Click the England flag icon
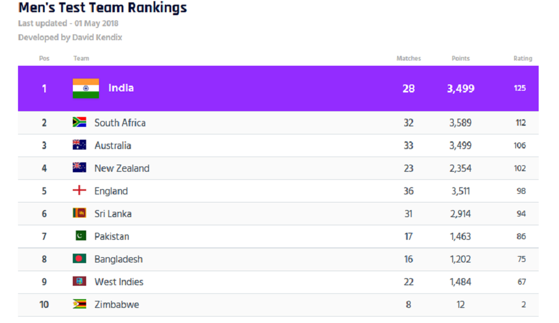Image resolution: width=559 pixels, height=323 pixels. point(79,190)
